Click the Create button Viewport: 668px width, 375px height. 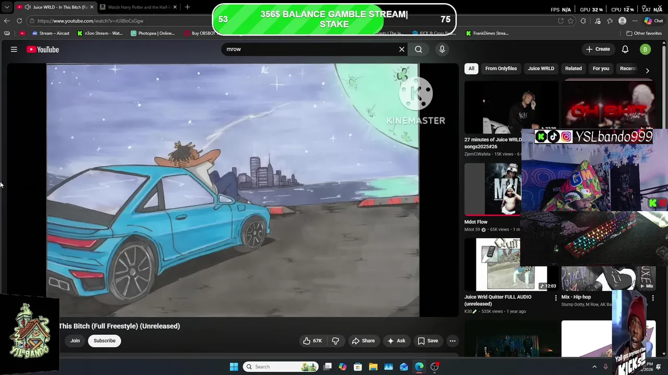pos(598,49)
